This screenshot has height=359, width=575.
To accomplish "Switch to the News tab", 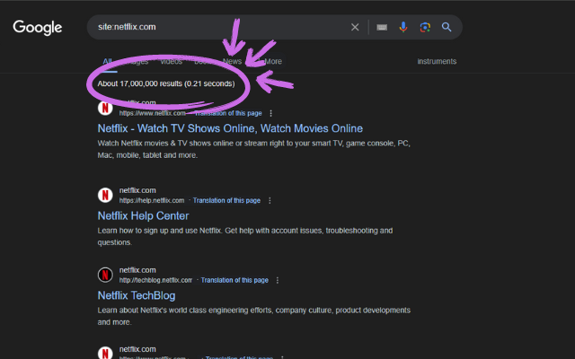I will pos(232,61).
